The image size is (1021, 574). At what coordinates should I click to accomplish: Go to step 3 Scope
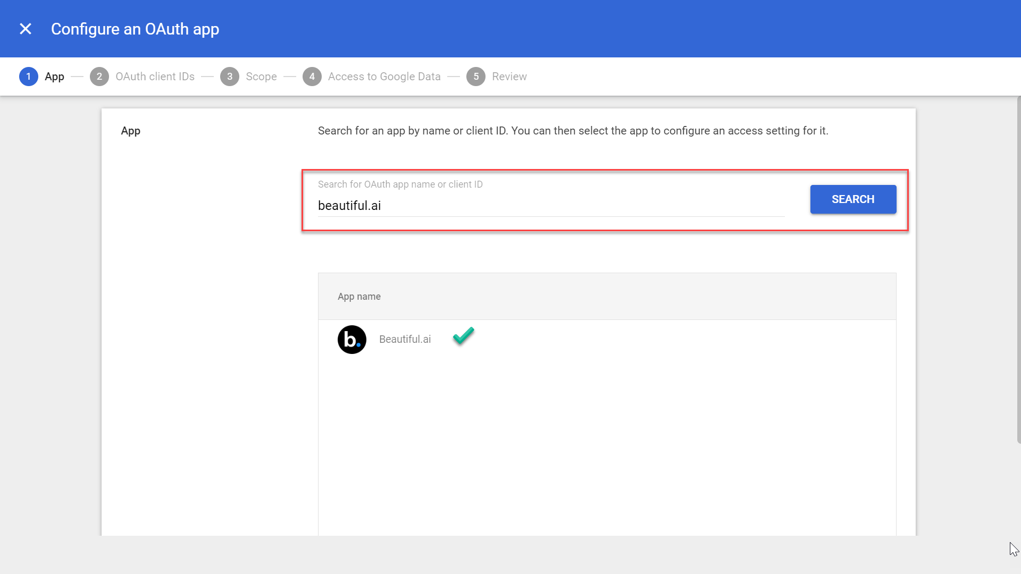click(x=248, y=77)
